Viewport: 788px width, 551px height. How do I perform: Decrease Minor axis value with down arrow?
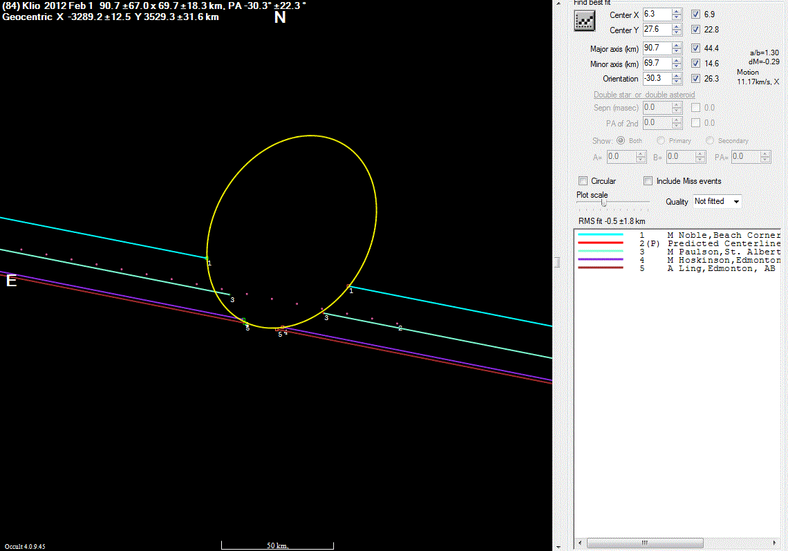point(676,66)
